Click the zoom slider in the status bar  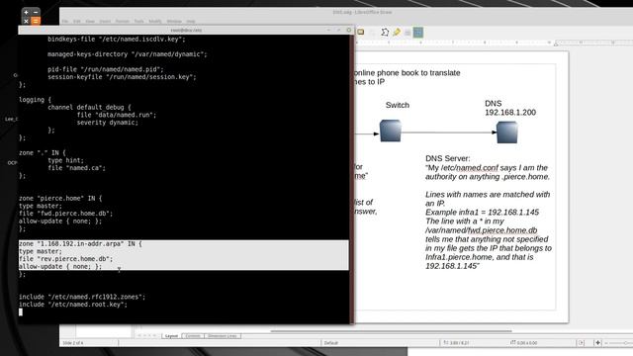click(620, 343)
